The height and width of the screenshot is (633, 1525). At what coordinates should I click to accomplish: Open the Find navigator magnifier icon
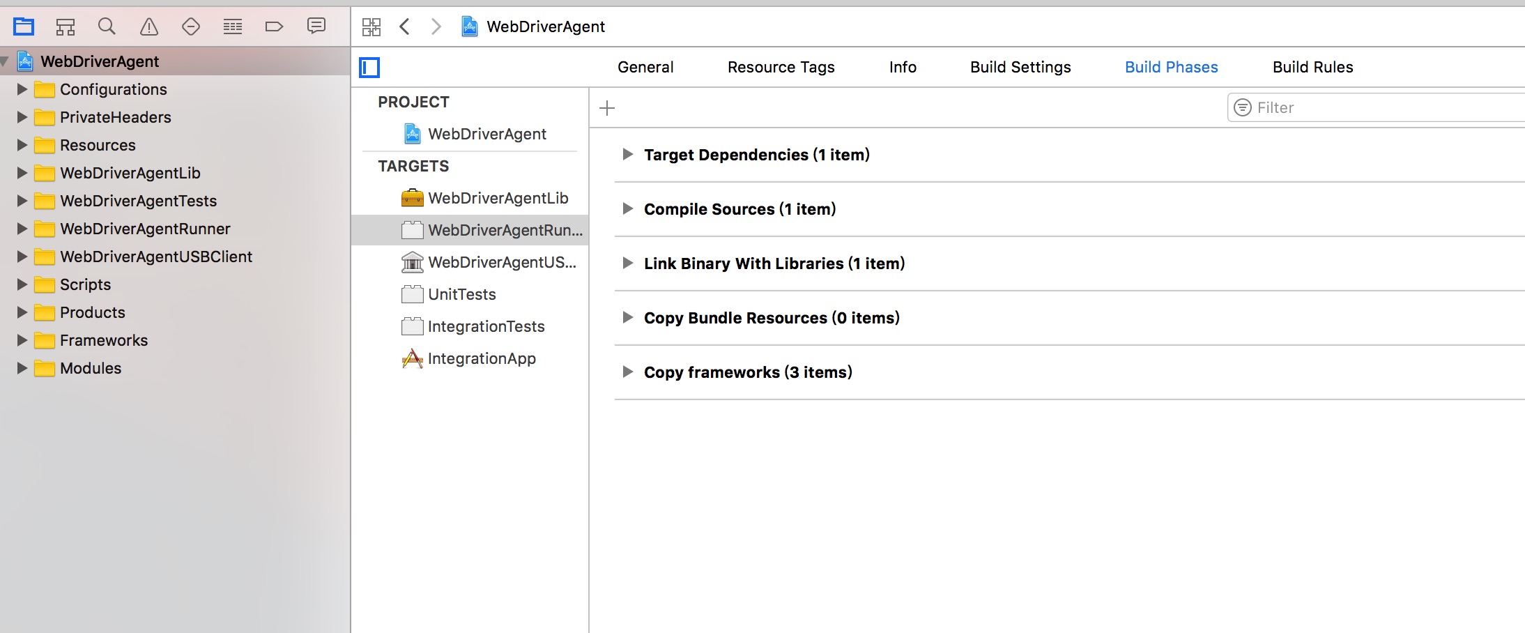[x=107, y=26]
